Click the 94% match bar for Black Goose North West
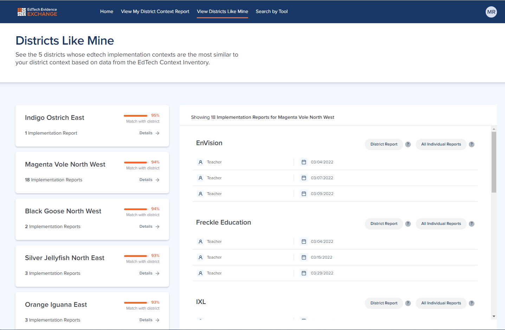Screen dimensions: 505x330 (x=136, y=209)
